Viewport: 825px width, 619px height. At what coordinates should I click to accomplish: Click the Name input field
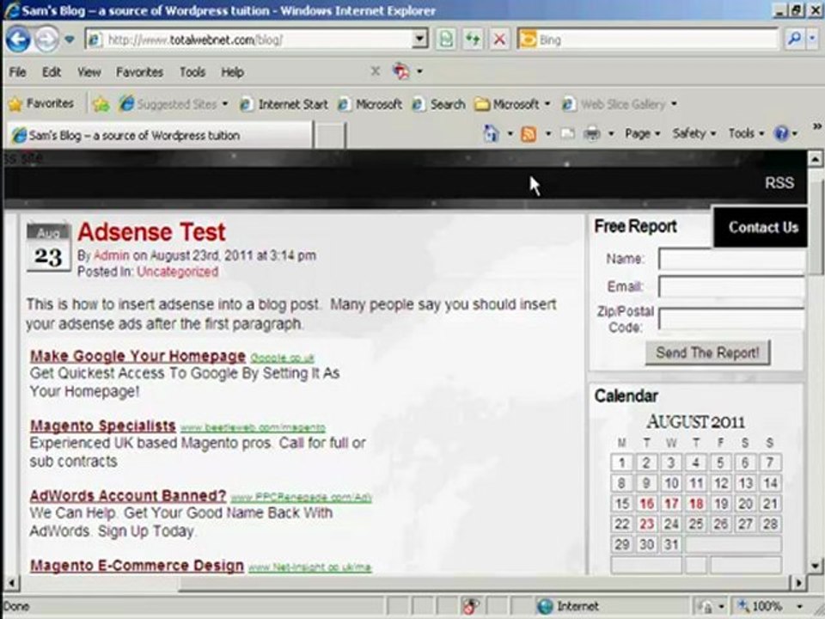click(x=732, y=260)
